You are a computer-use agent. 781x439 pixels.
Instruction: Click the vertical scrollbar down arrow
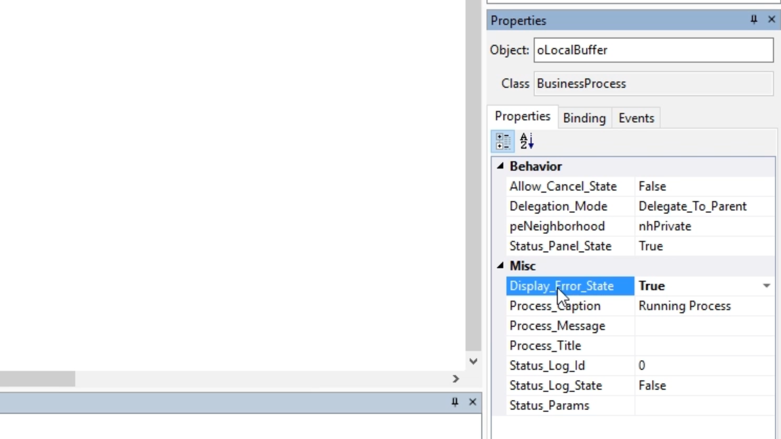pyautogui.click(x=473, y=361)
